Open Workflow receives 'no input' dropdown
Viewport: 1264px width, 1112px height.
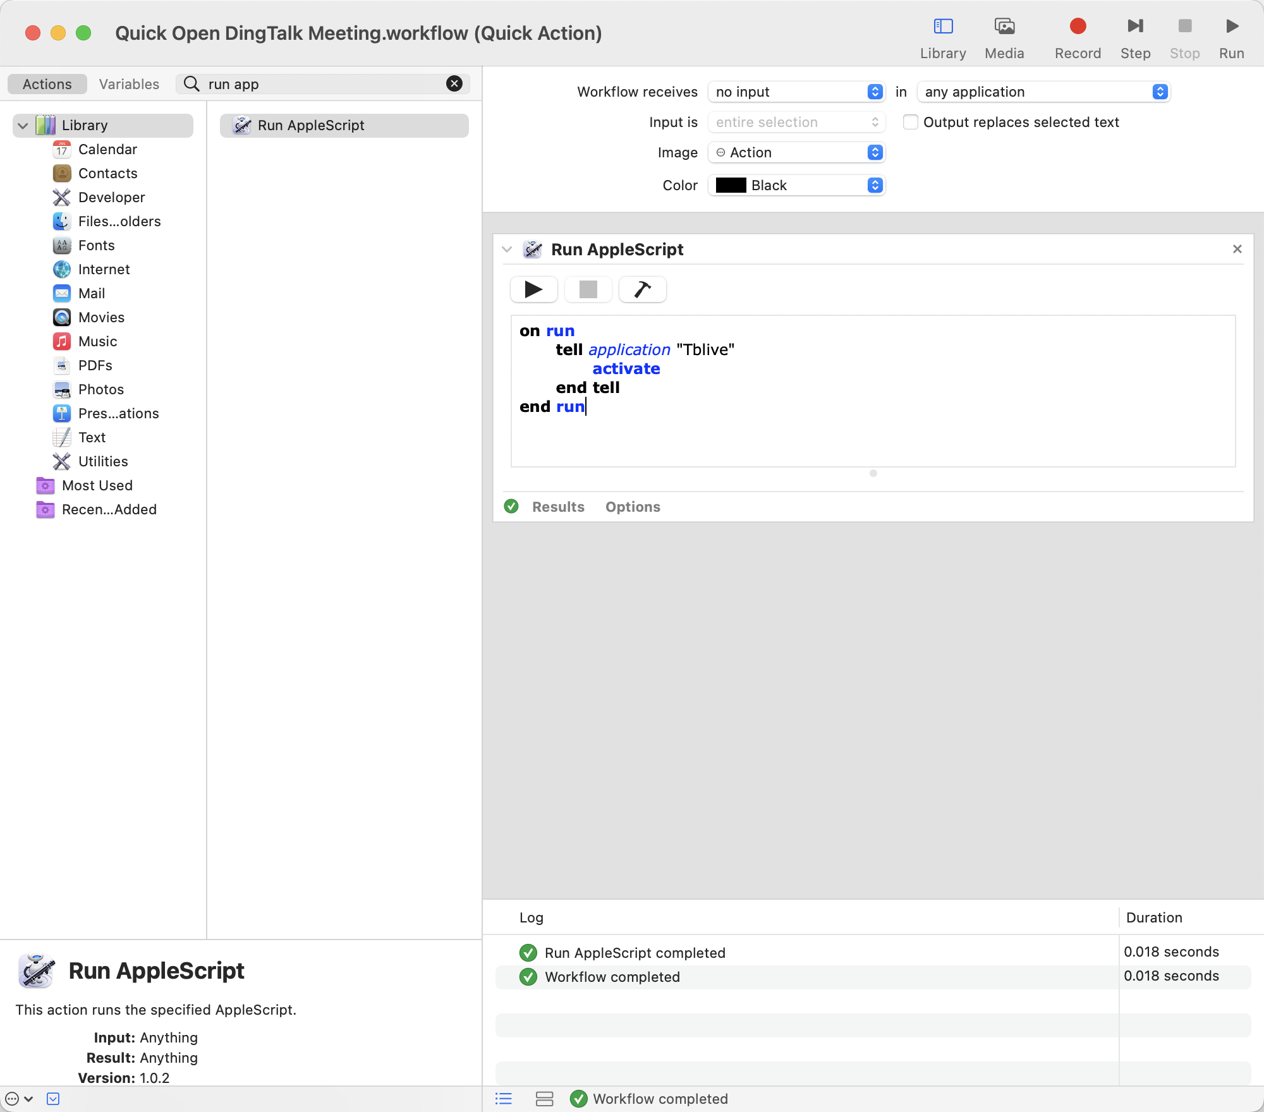(x=796, y=92)
